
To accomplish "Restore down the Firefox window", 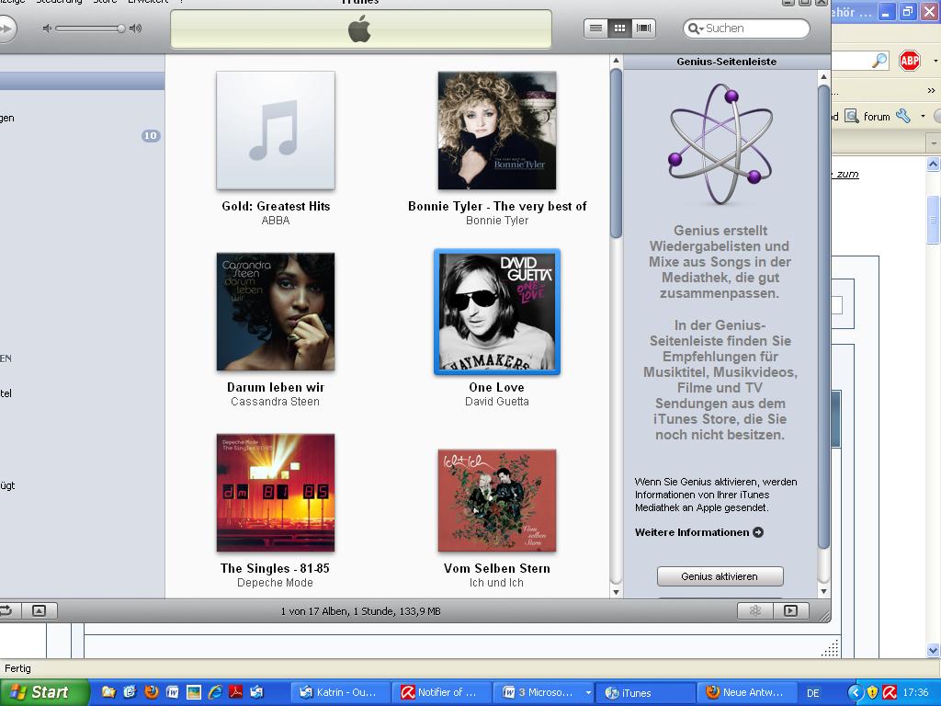I will coord(907,11).
